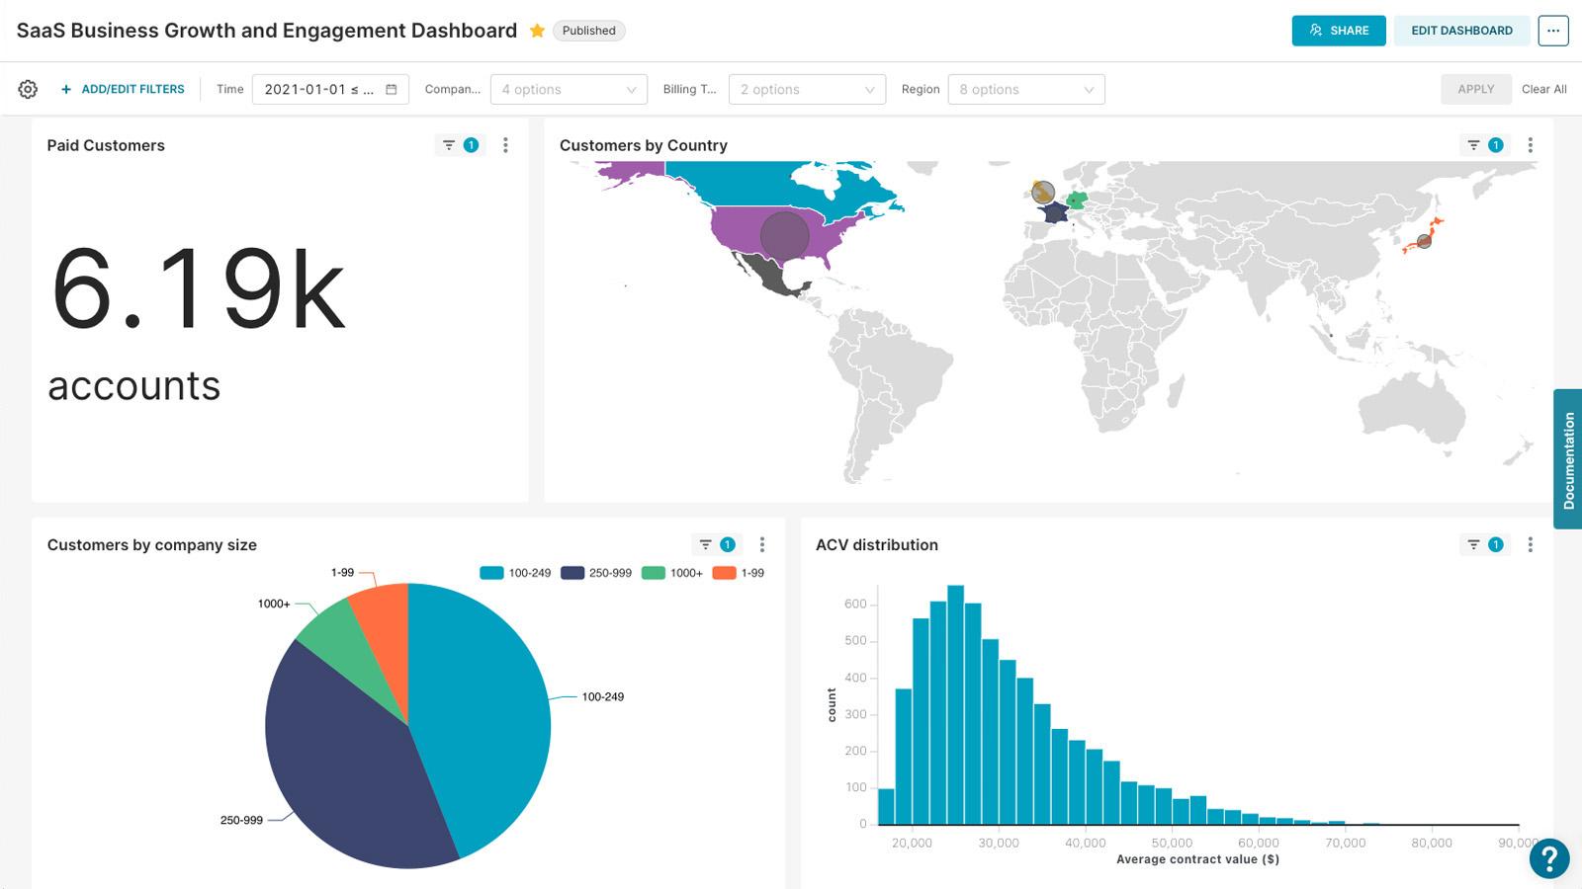Click the SHARE button

[1339, 31]
